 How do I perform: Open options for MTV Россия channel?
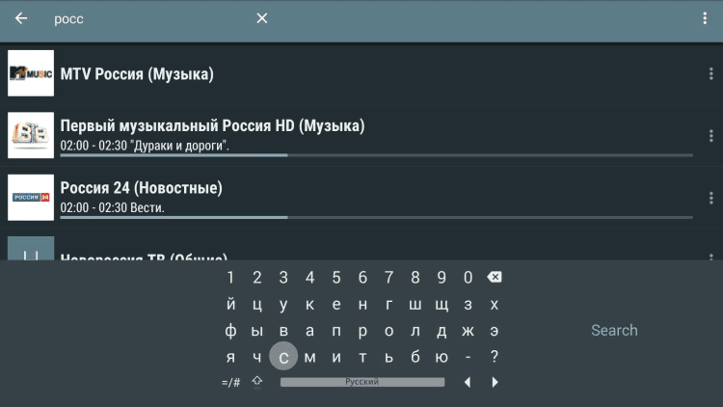(x=710, y=73)
